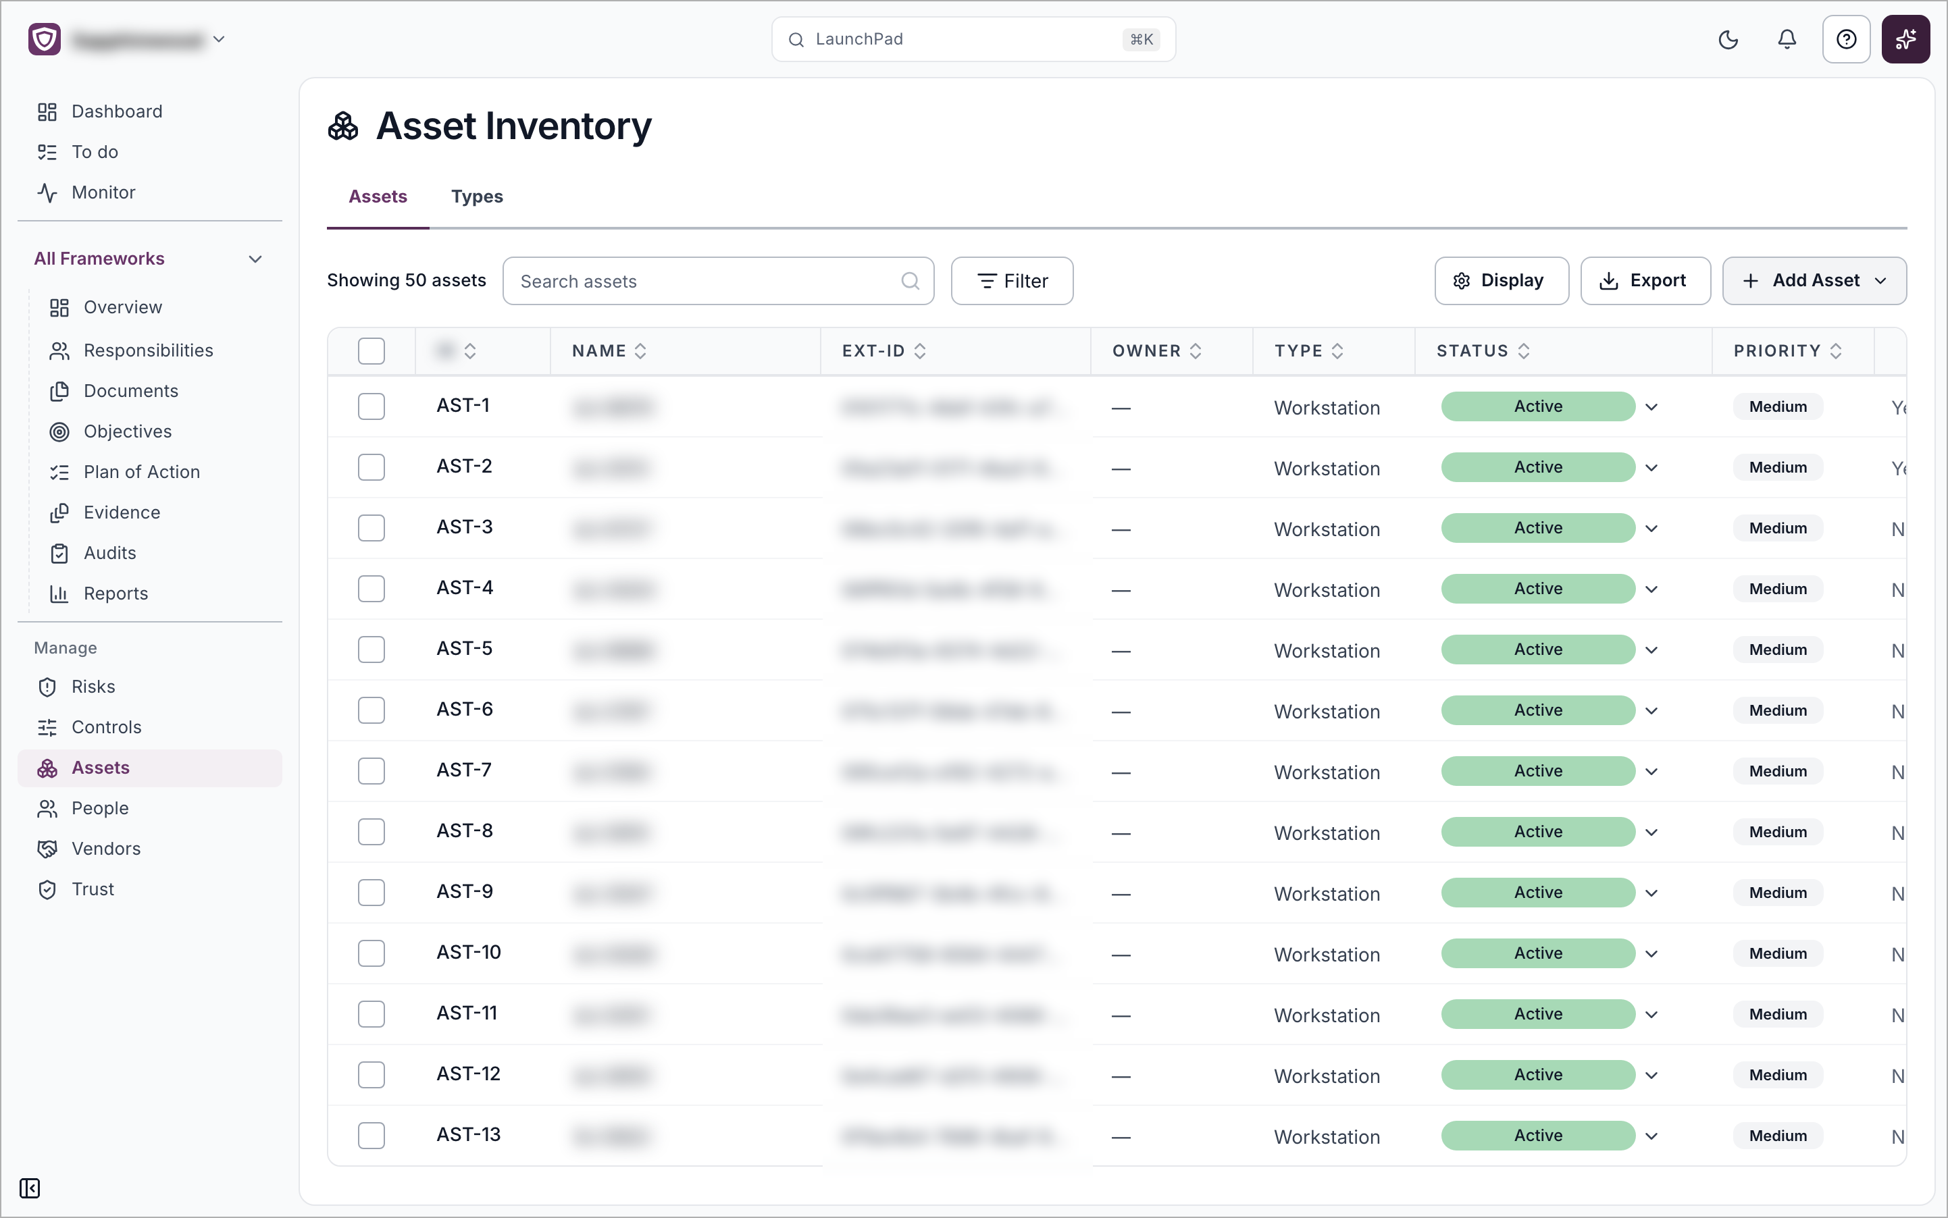Click the Asset Inventory cubes icon

[x=343, y=126]
